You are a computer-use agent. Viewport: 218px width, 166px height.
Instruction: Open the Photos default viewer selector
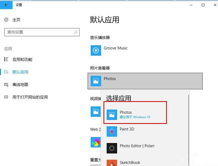pyautogui.click(x=145, y=81)
